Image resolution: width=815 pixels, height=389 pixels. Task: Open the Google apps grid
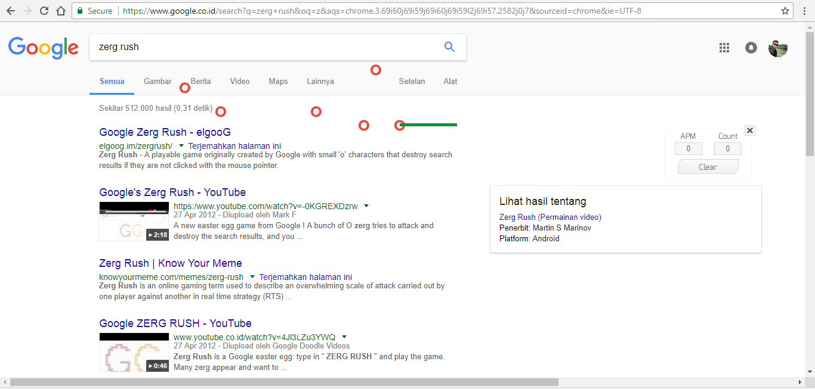(724, 48)
